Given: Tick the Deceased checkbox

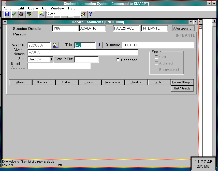Looking at the screenshot, I should click(118, 60).
